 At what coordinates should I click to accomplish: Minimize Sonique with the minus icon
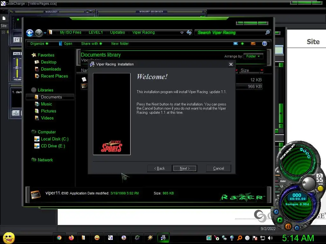[301, 149]
